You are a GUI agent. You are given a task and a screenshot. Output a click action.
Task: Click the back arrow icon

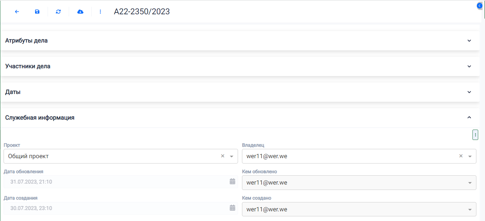pos(17,12)
